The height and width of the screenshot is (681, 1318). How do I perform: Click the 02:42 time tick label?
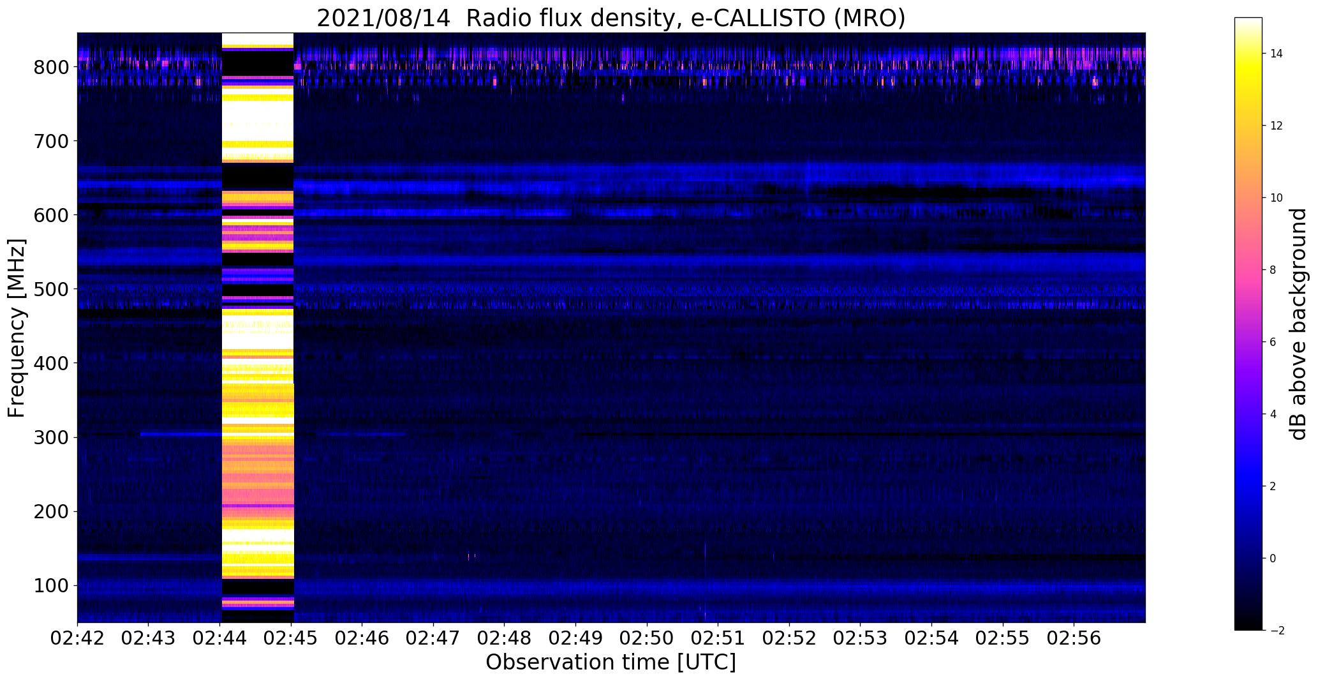point(77,638)
